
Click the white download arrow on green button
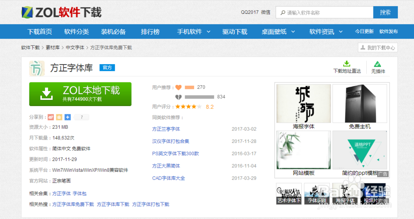46,94
